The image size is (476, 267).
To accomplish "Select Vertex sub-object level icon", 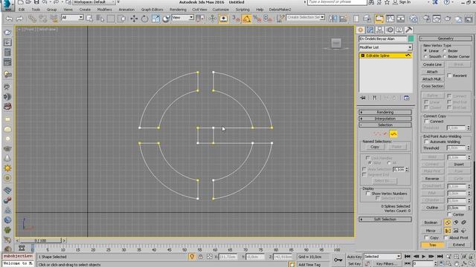I will (376, 133).
